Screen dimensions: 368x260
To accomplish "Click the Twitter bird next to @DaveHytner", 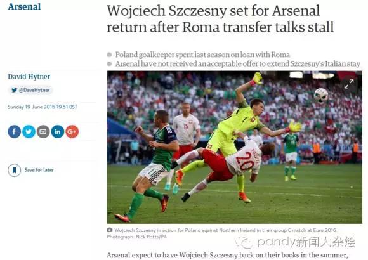I will tap(15, 90).
